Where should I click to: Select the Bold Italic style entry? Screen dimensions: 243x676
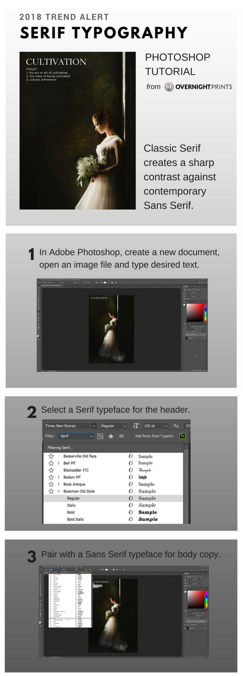[x=75, y=519]
